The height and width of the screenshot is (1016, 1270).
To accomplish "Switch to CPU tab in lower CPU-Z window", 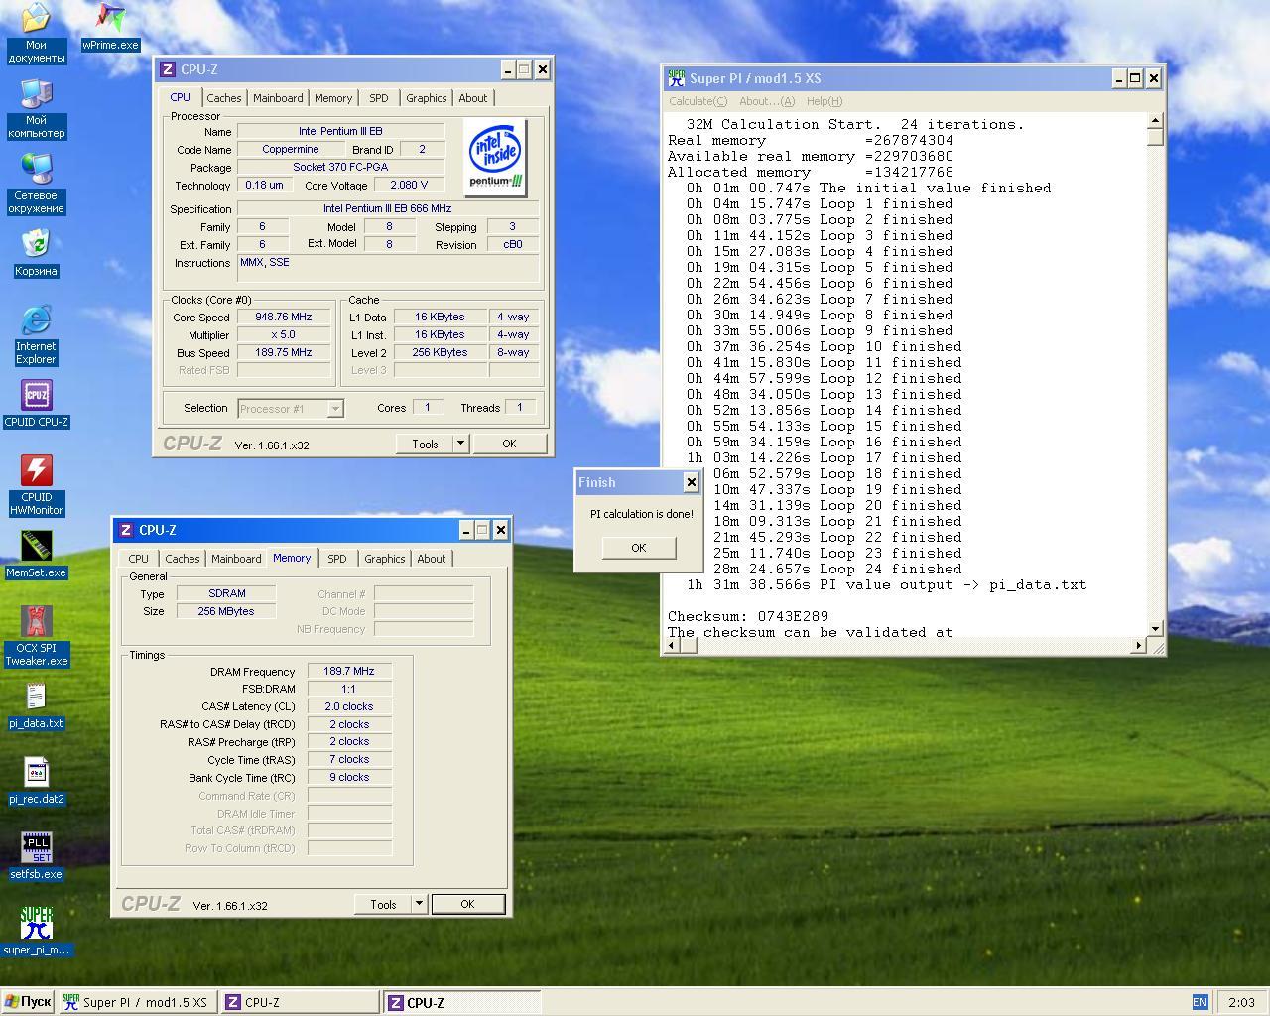I will tap(139, 559).
